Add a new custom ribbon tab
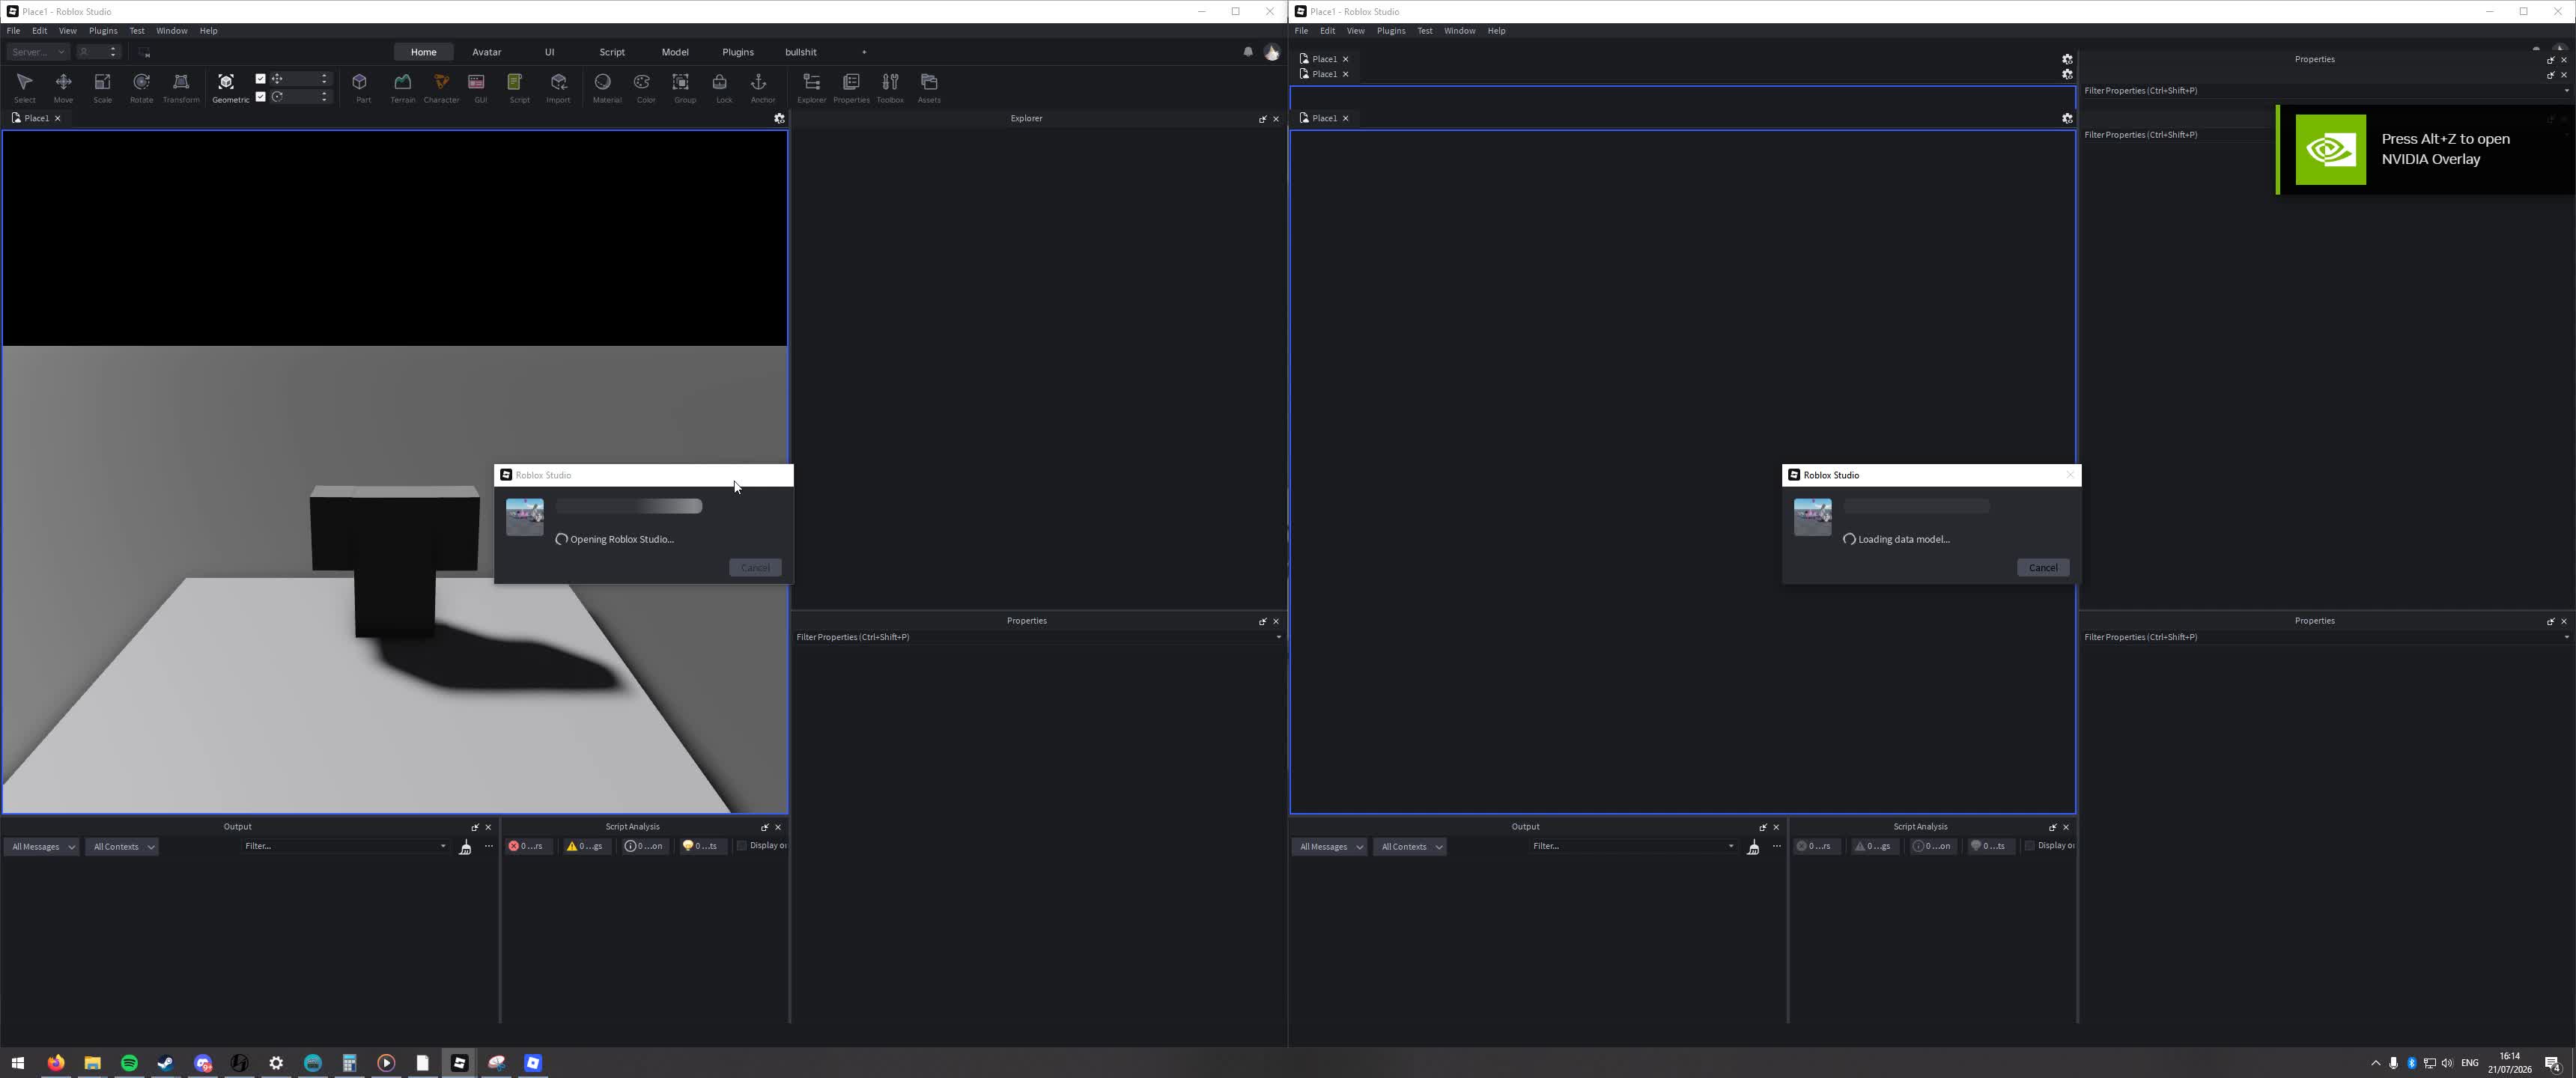 (x=864, y=52)
